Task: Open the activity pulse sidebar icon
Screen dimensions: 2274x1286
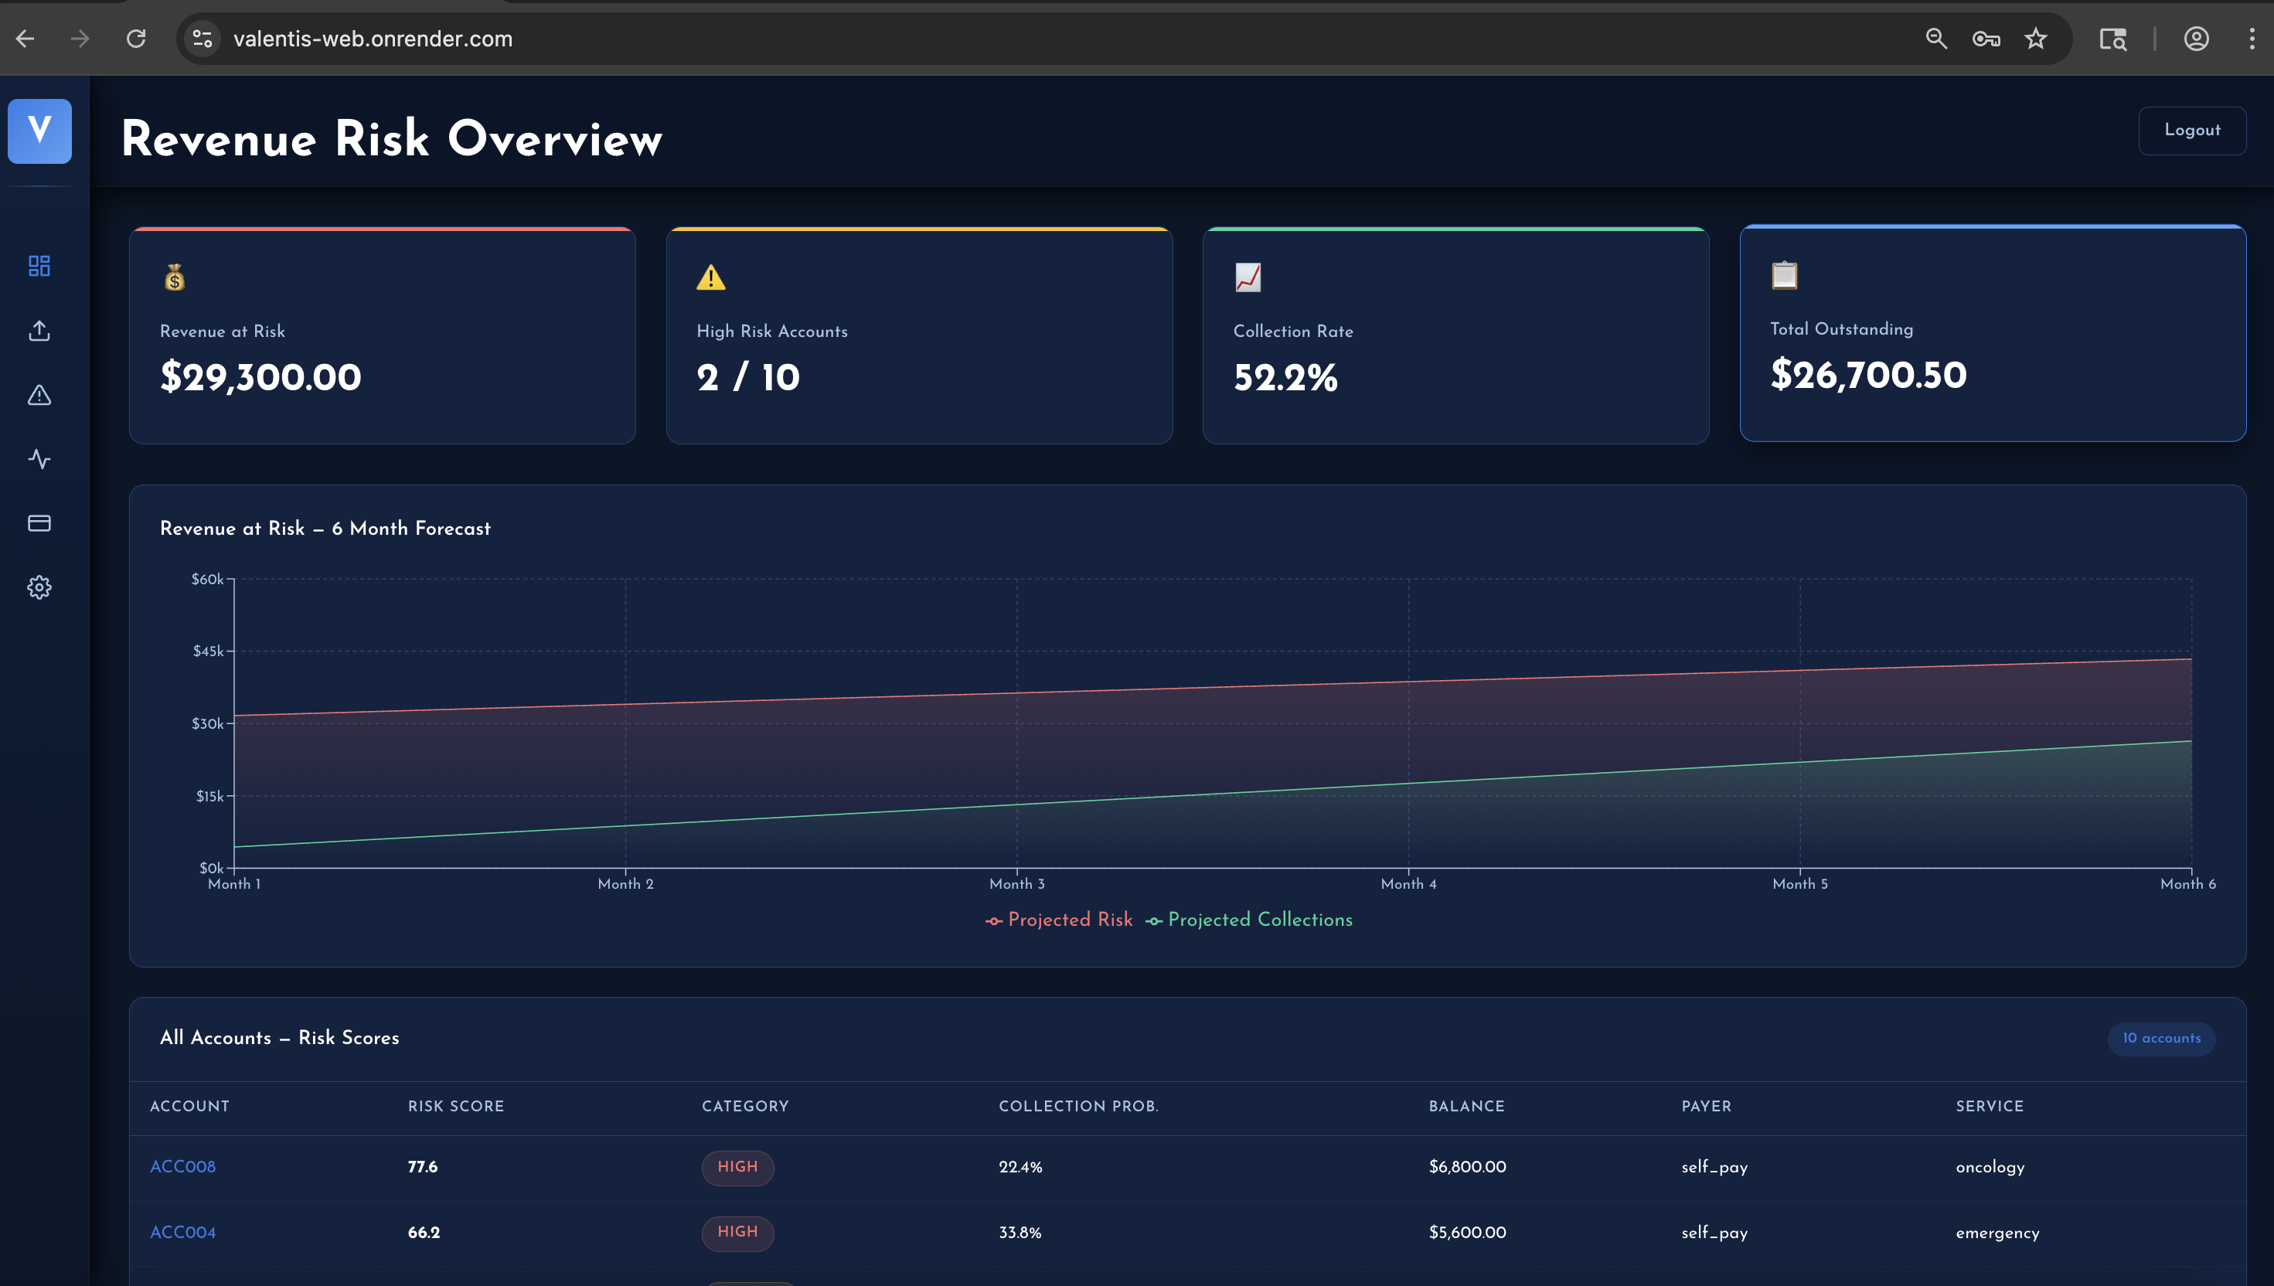Action: (x=39, y=459)
